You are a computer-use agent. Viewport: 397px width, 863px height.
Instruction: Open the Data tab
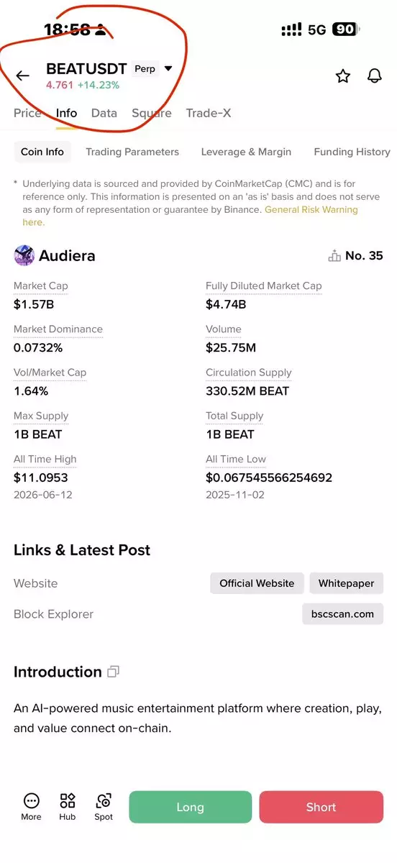click(104, 113)
